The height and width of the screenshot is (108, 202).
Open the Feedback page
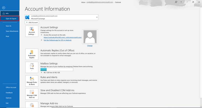click(9, 93)
